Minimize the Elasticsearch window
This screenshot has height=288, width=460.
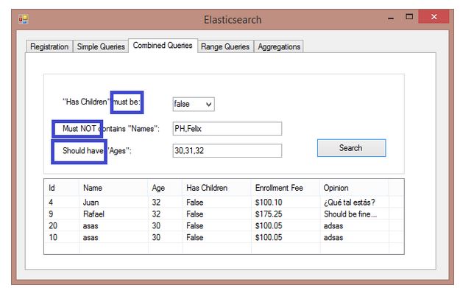point(391,18)
